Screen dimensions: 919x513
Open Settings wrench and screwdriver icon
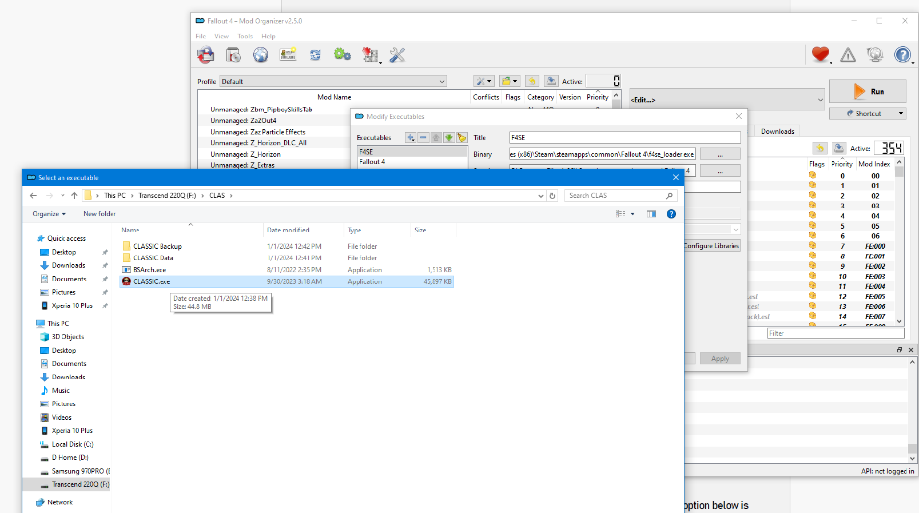point(397,55)
